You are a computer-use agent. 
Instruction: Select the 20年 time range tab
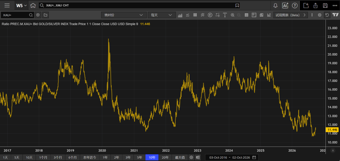click(165, 157)
